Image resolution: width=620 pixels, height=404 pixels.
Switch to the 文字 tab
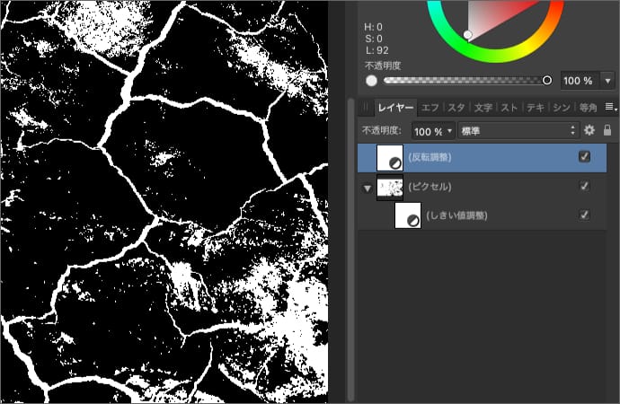click(x=483, y=108)
